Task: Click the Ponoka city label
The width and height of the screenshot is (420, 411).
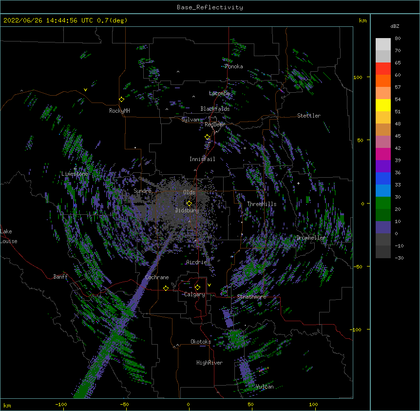Action: [234, 66]
